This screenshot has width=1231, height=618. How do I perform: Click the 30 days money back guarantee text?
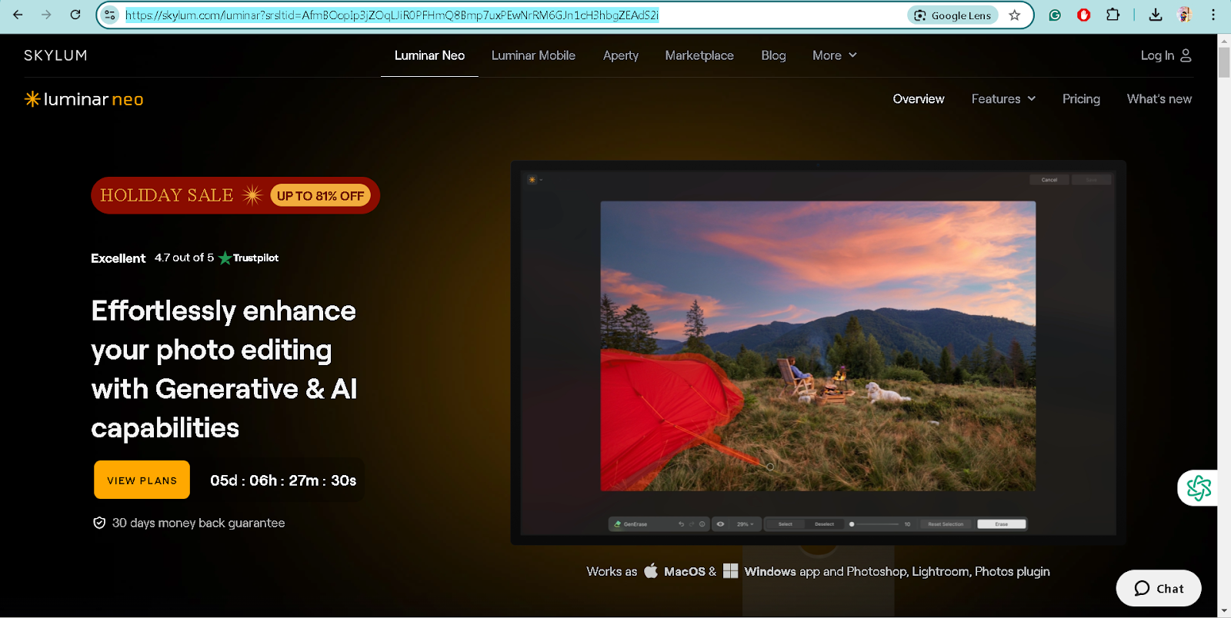click(198, 523)
